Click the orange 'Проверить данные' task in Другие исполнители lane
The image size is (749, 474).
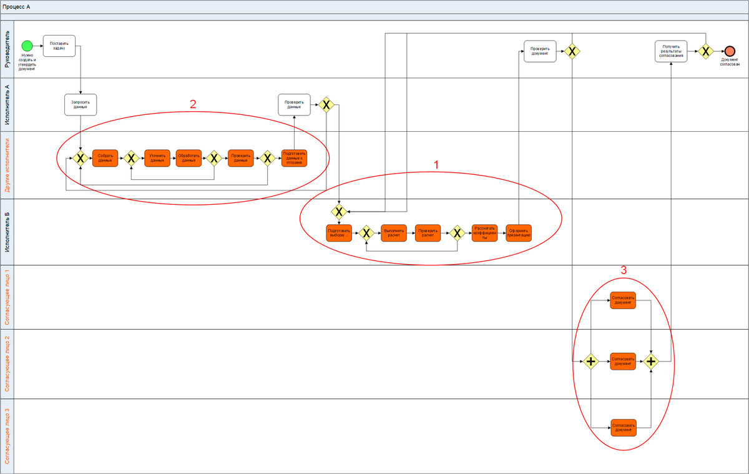coord(240,158)
